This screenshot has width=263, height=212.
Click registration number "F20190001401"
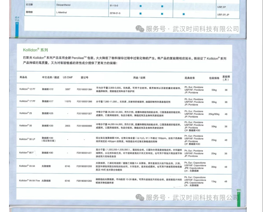tap(84, 153)
